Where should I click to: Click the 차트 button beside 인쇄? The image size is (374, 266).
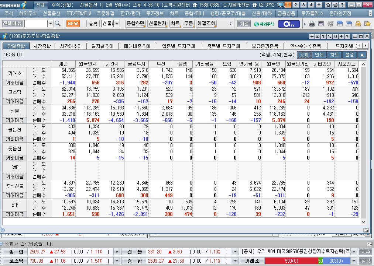(334, 55)
